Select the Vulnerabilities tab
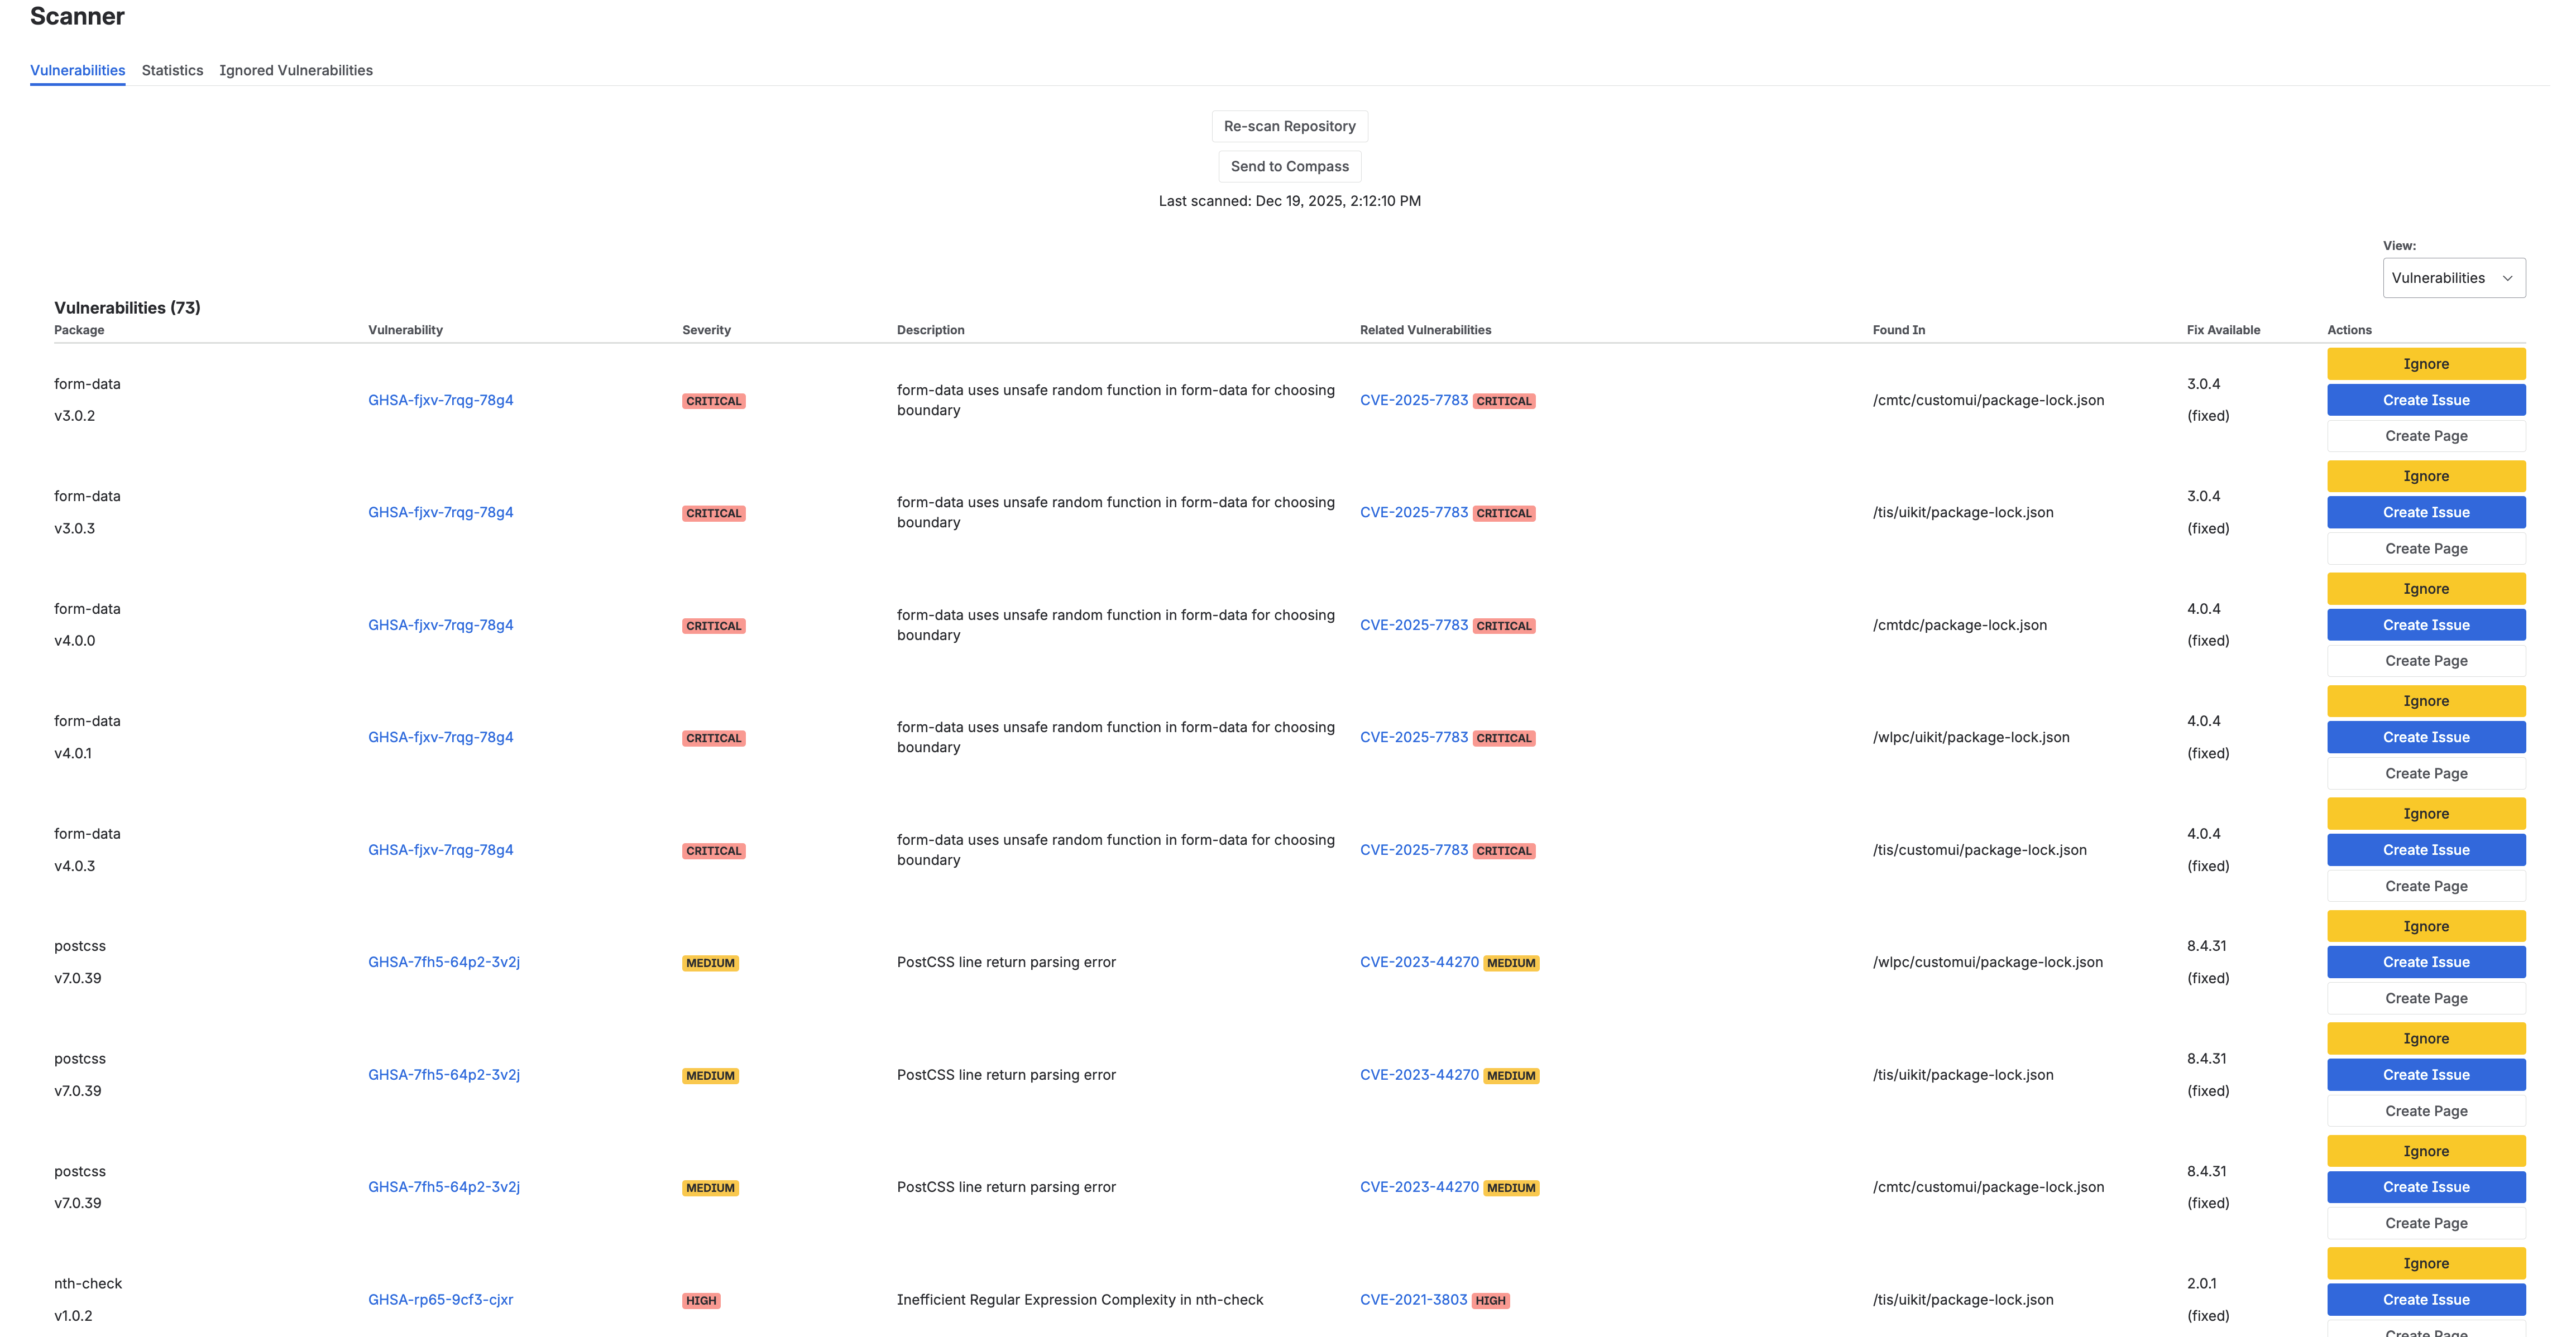 click(77, 70)
